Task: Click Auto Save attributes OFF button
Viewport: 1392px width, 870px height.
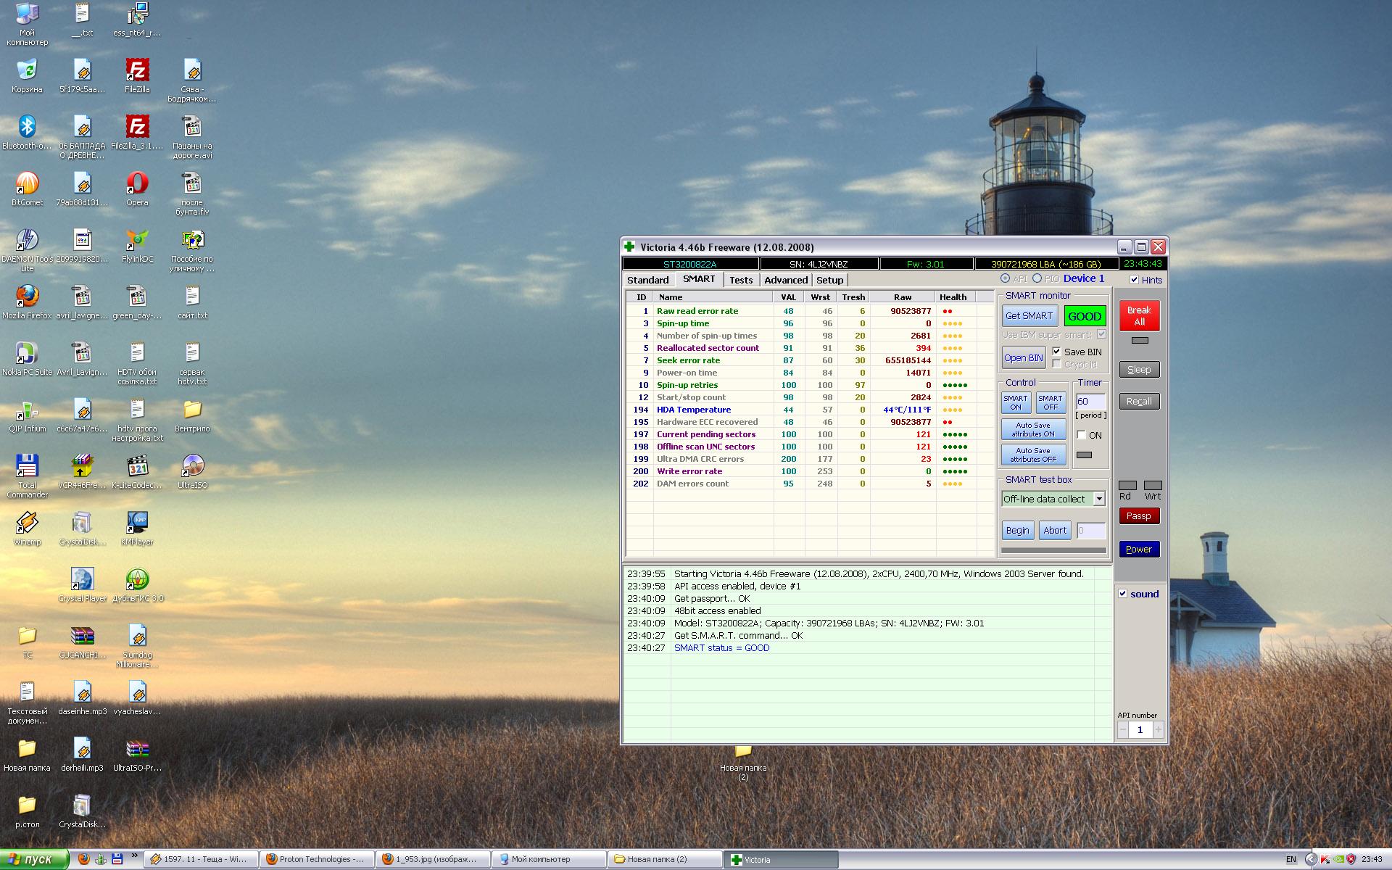Action: 1034,455
